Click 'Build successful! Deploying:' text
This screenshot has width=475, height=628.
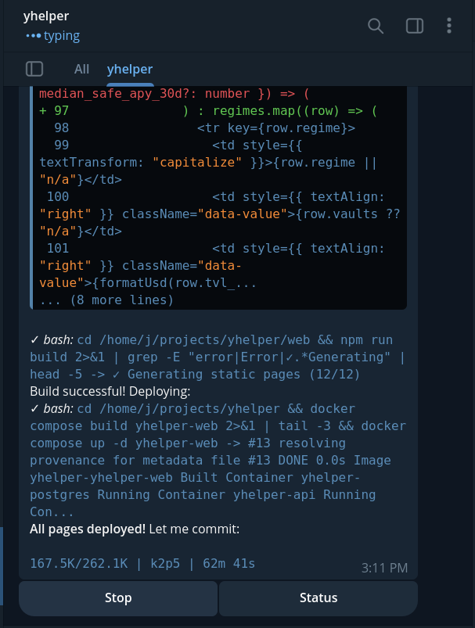(110, 391)
